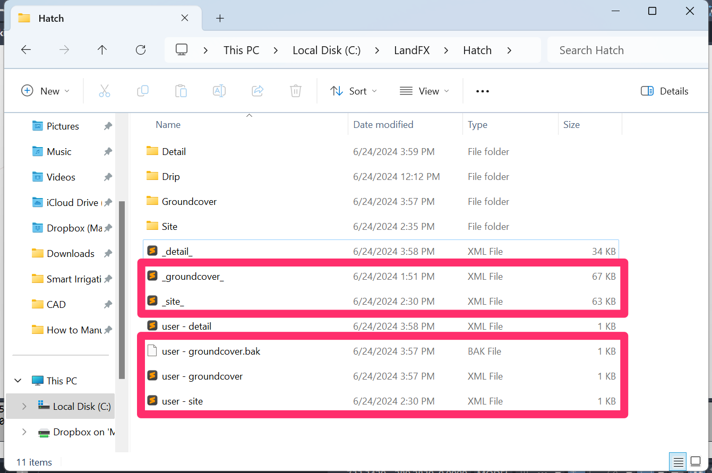Click the Paste clipboard icon

(x=181, y=91)
